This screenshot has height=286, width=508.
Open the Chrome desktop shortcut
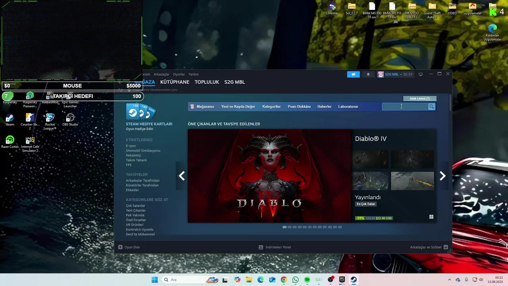[332, 9]
